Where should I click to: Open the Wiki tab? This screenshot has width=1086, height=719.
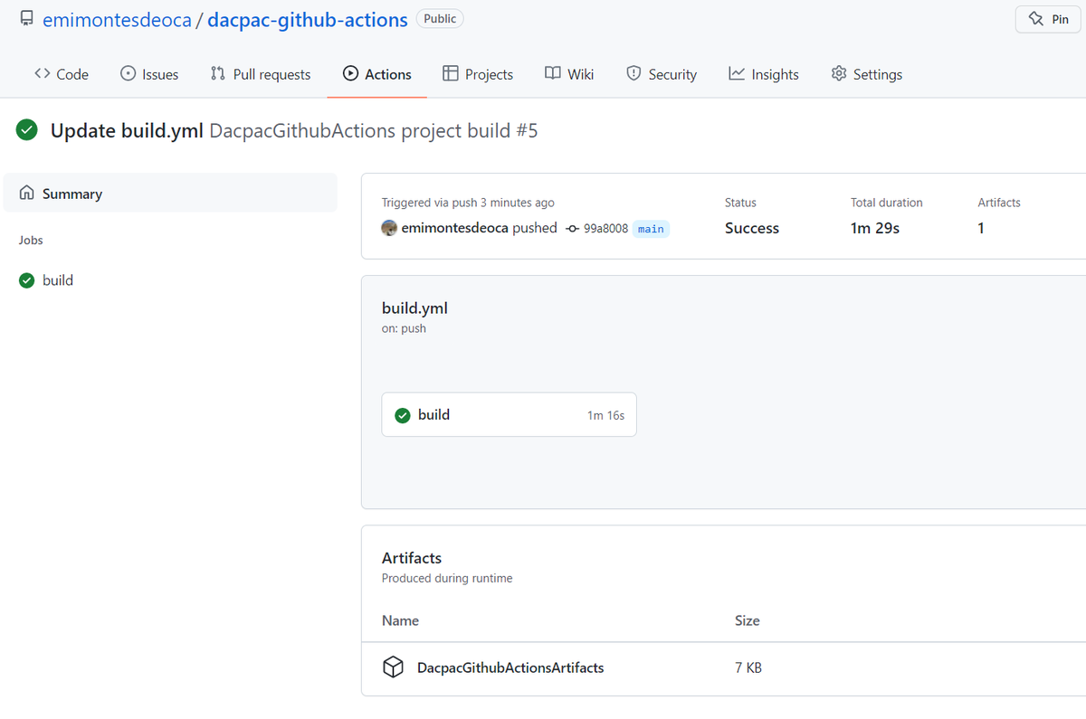click(x=569, y=74)
